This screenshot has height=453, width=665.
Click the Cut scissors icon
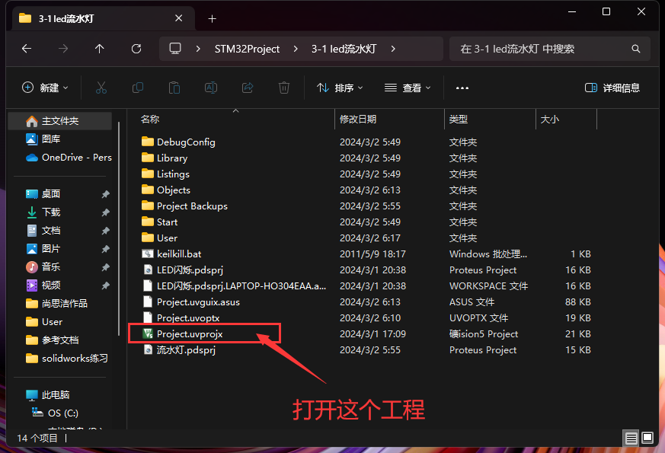click(x=101, y=88)
